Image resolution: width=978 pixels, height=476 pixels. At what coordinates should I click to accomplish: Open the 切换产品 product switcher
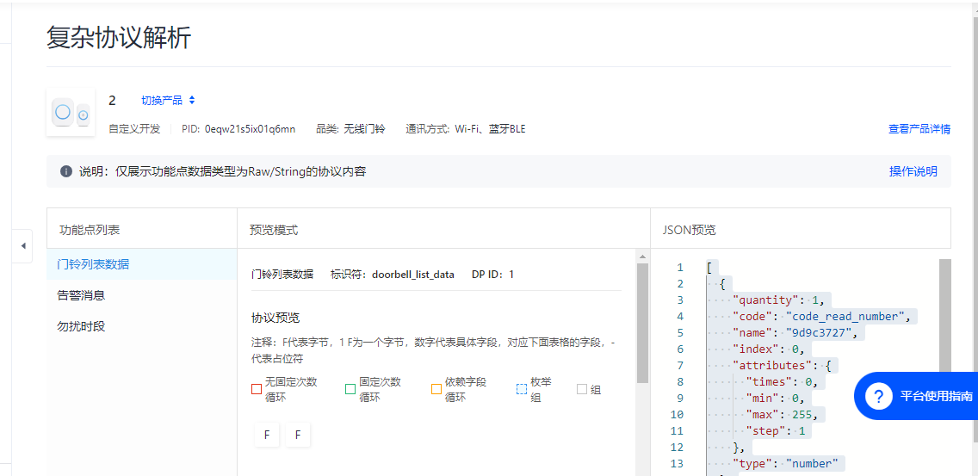click(x=169, y=100)
